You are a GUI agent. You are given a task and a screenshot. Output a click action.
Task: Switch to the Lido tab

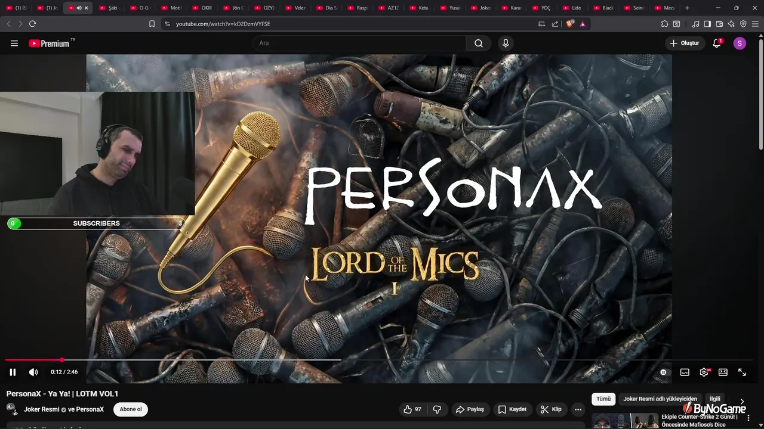tap(572, 8)
